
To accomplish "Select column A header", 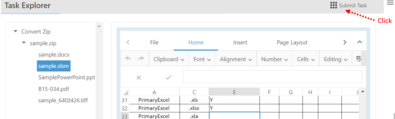I will [x=154, y=92].
